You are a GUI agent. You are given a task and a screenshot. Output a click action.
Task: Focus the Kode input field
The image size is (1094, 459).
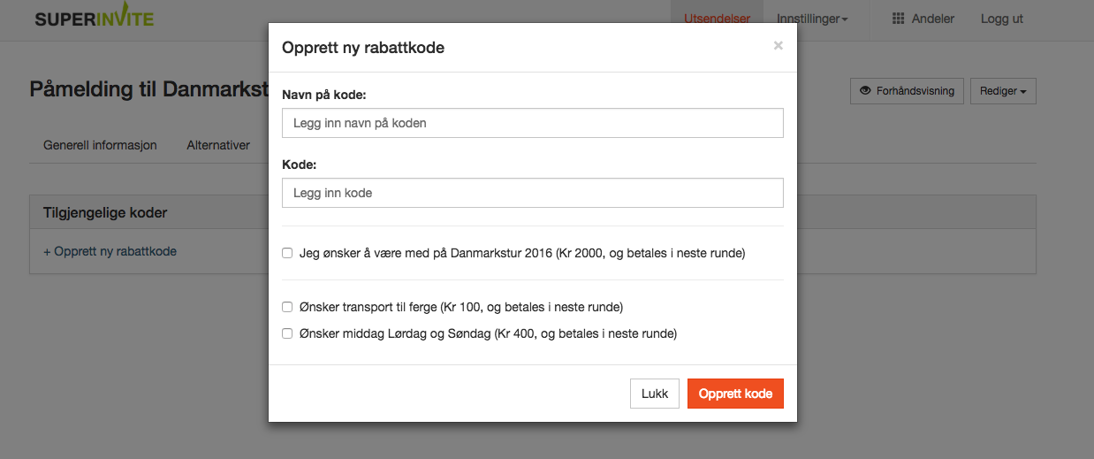[x=533, y=193]
